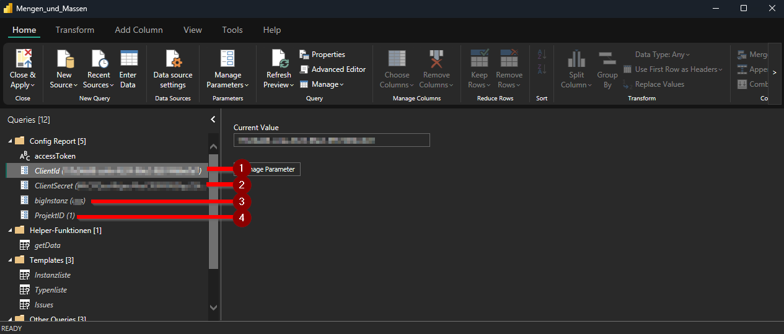This screenshot has width=784, height=334.
Task: Click the Keep Rows icon
Action: [x=480, y=58]
